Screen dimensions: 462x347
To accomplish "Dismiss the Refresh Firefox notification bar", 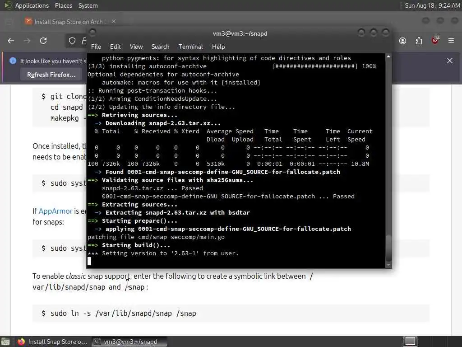I will click(x=450, y=61).
